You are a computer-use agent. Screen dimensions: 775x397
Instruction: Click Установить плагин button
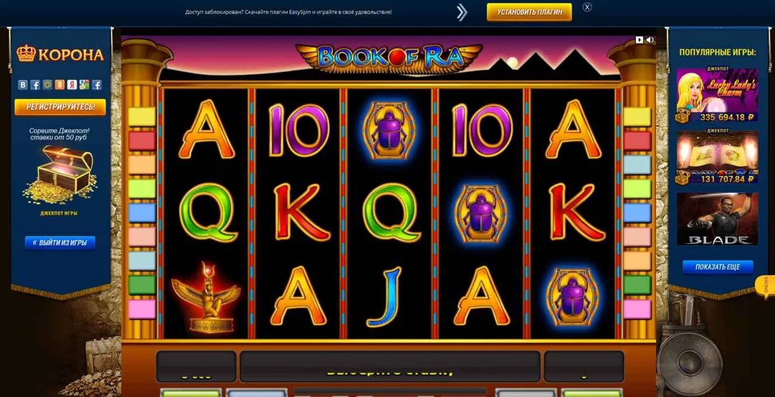pyautogui.click(x=529, y=12)
